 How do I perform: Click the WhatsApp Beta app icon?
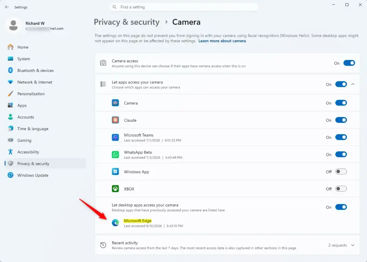[x=115, y=154]
